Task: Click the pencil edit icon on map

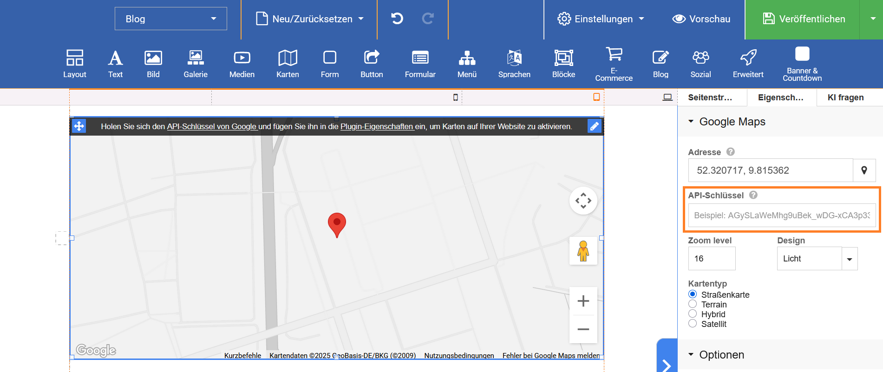Action: point(594,126)
